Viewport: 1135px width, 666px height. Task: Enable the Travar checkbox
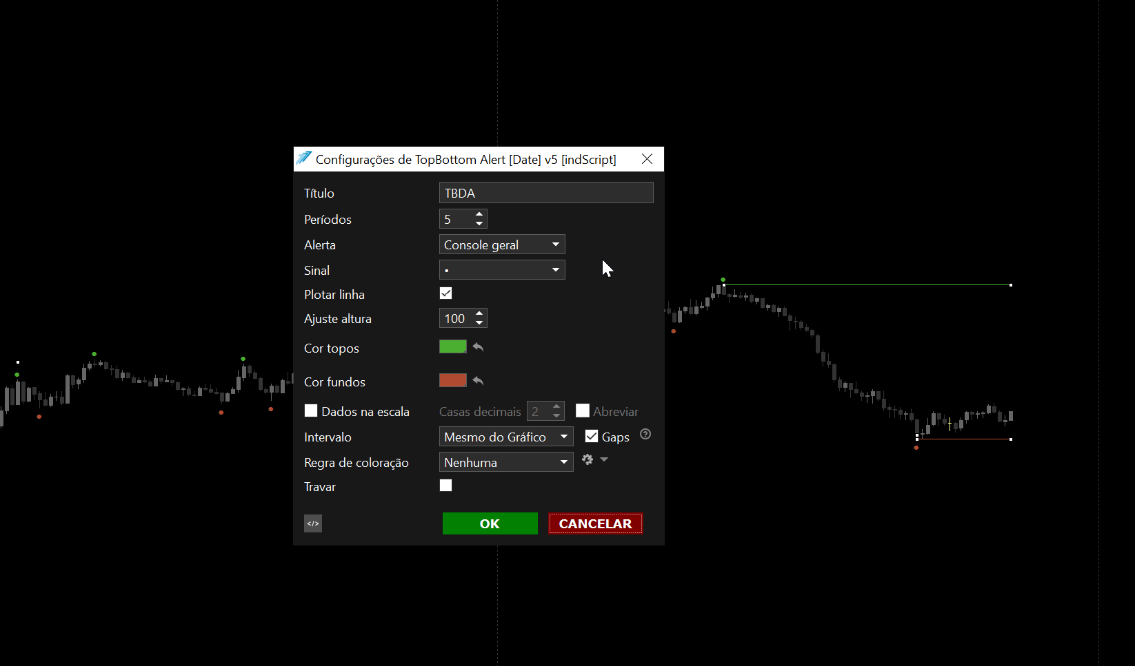tap(446, 486)
